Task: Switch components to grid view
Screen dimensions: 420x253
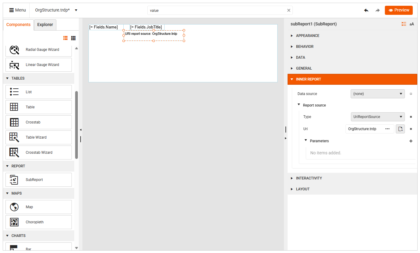Action: click(x=73, y=38)
